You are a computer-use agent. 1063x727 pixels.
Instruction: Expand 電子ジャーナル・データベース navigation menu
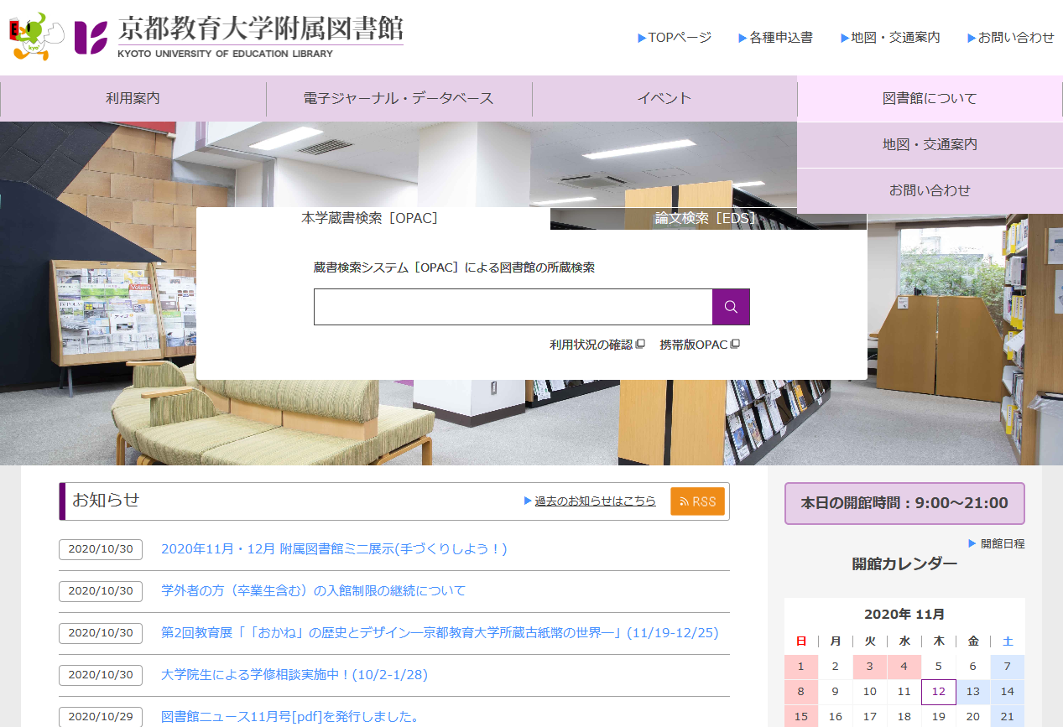[399, 99]
